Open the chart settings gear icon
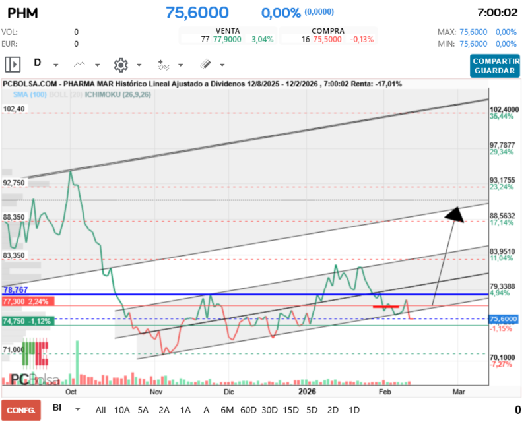The height and width of the screenshot is (424, 530). pyautogui.click(x=120, y=65)
